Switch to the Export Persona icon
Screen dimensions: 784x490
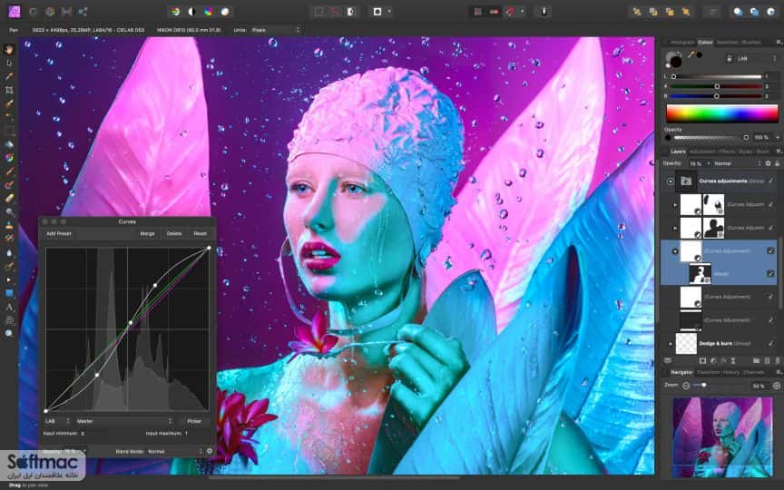click(83, 12)
